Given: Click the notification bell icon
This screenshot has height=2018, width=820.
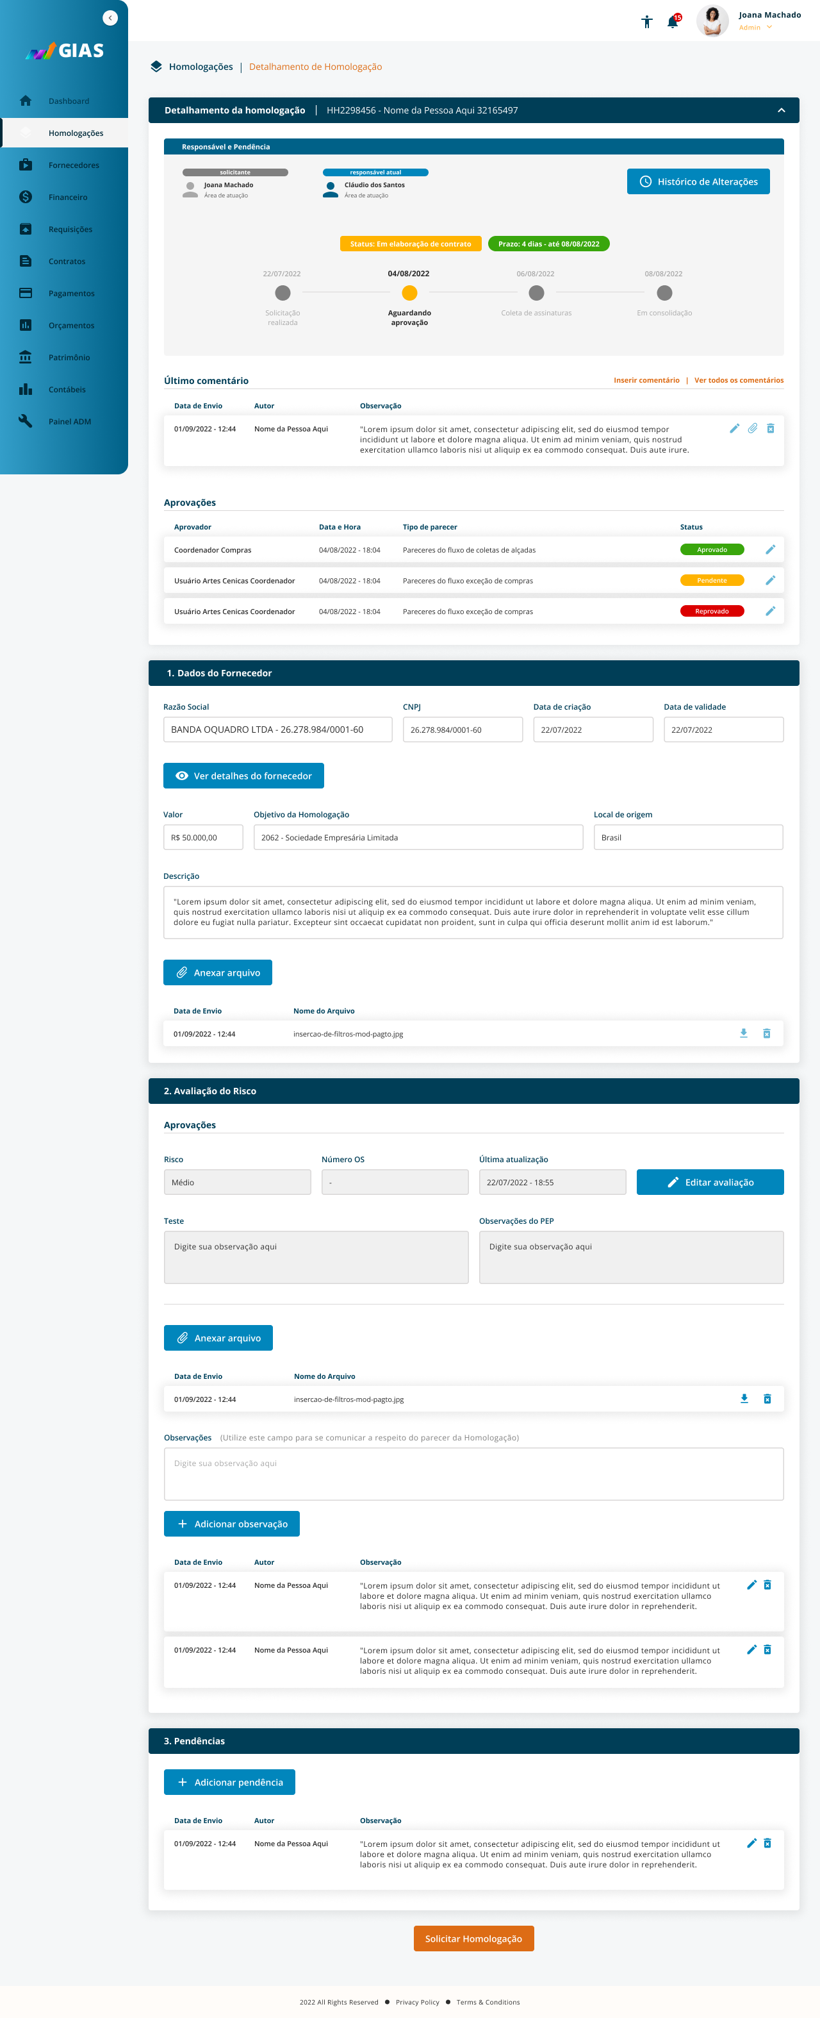Looking at the screenshot, I should pyautogui.click(x=672, y=22).
